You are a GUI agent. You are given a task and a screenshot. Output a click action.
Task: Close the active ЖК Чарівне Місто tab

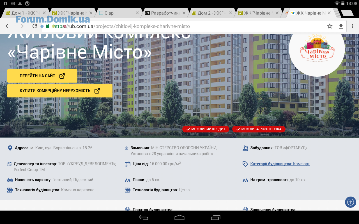point(329,13)
